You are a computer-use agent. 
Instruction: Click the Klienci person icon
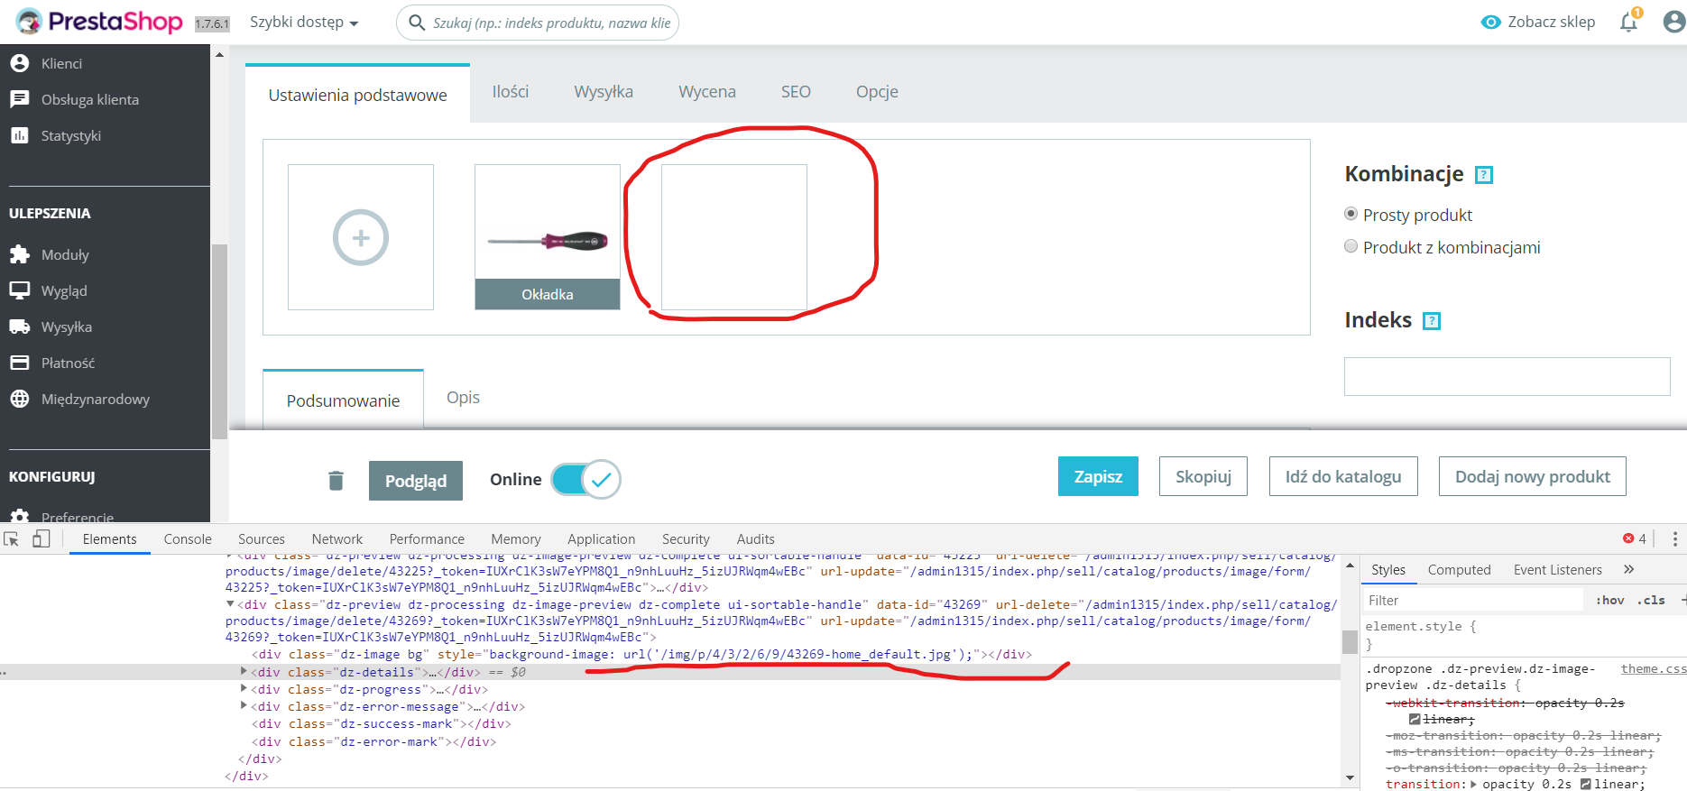click(x=20, y=63)
